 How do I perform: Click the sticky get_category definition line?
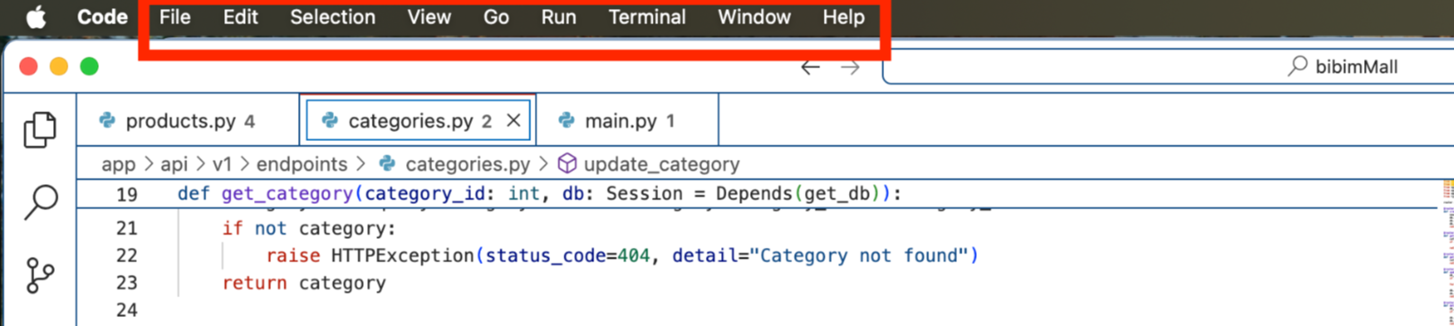(x=756, y=194)
